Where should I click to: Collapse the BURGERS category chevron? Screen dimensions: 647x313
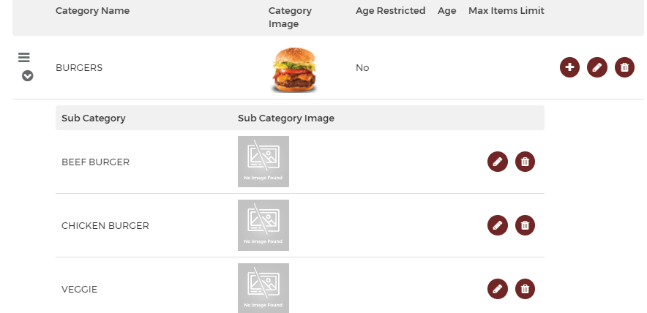point(27,76)
